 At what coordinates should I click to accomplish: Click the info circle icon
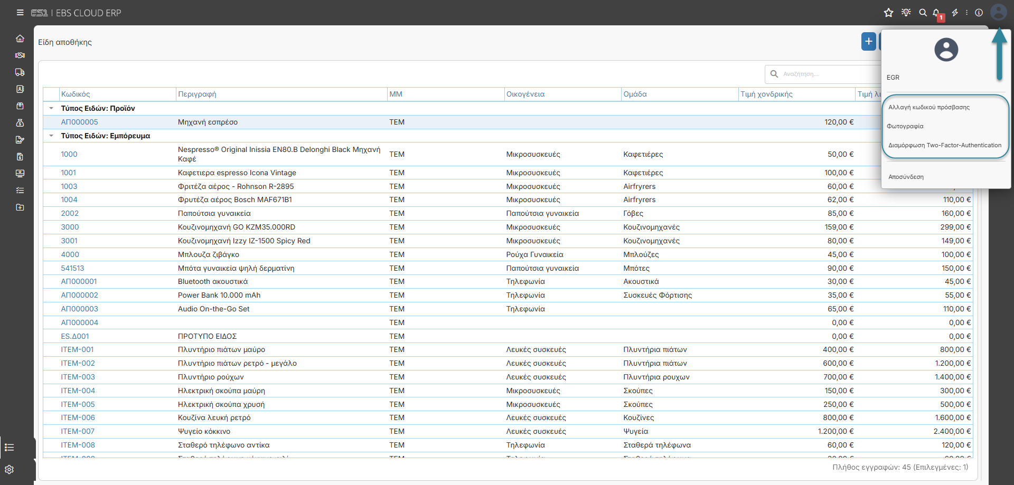979,13
